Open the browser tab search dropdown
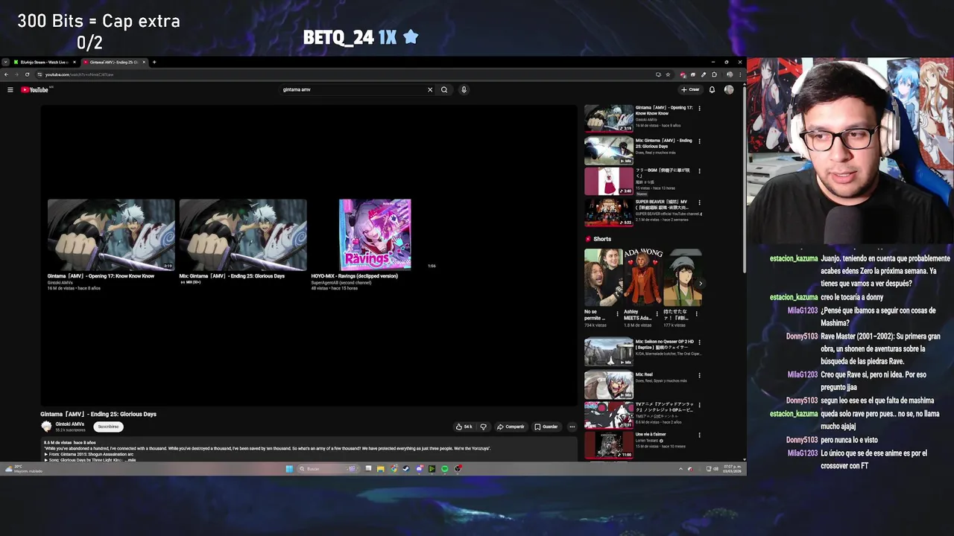 pos(5,62)
